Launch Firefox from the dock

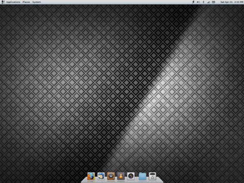91,176
